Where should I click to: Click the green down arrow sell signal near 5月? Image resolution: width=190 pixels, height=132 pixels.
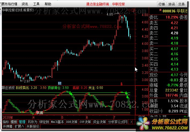pyautogui.click(x=71, y=93)
